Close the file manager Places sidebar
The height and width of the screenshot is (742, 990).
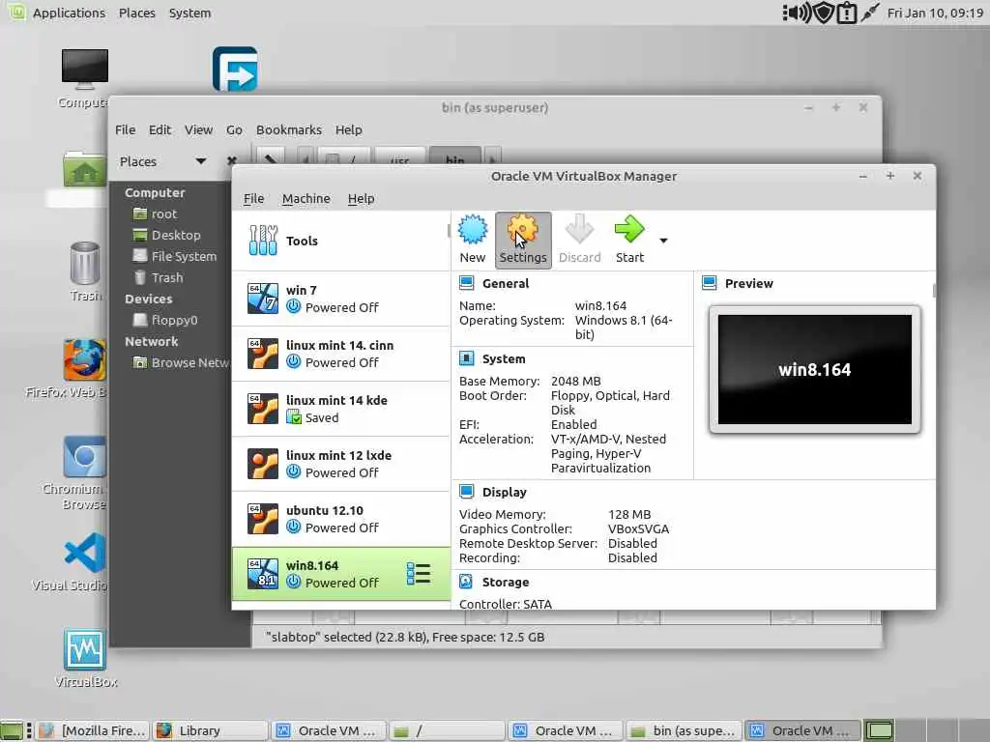231,161
